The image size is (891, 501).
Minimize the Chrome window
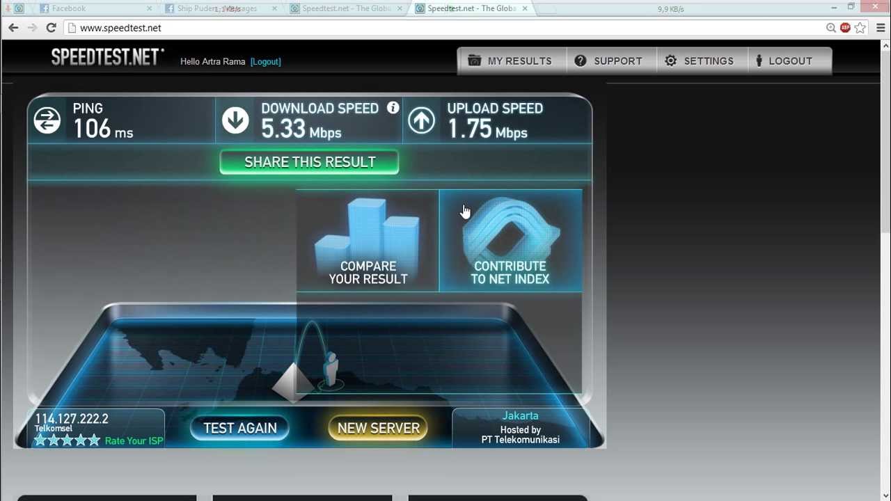834,7
